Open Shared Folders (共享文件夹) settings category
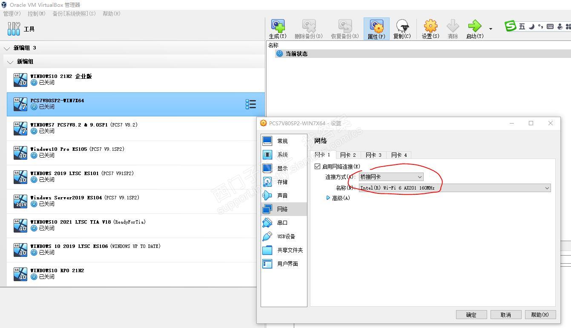Image resolution: width=571 pixels, height=328 pixels. [284, 250]
